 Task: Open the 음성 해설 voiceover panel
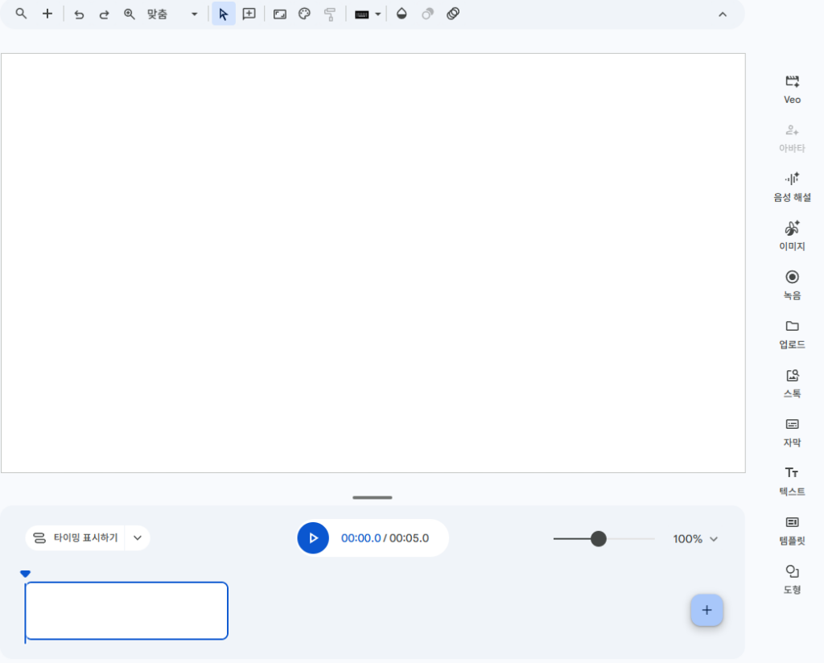click(792, 187)
